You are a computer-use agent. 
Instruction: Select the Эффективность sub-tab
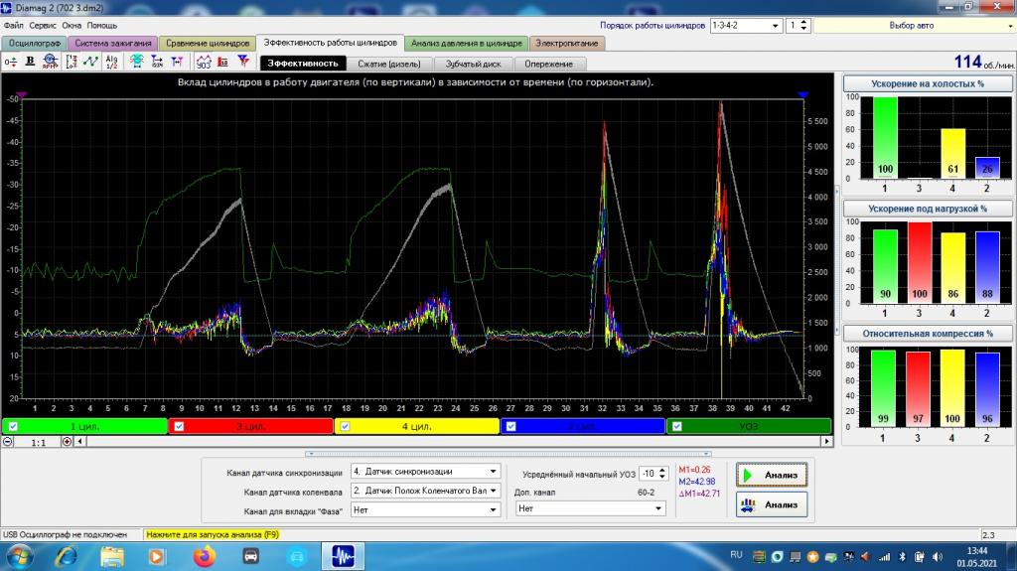tap(303, 64)
